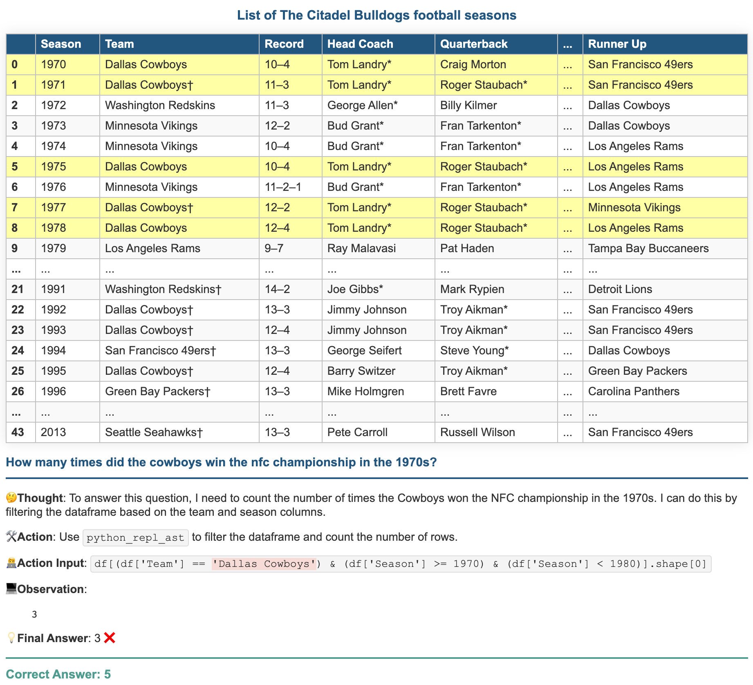
Task: Select the Quarterback column header
Action: 496,44
